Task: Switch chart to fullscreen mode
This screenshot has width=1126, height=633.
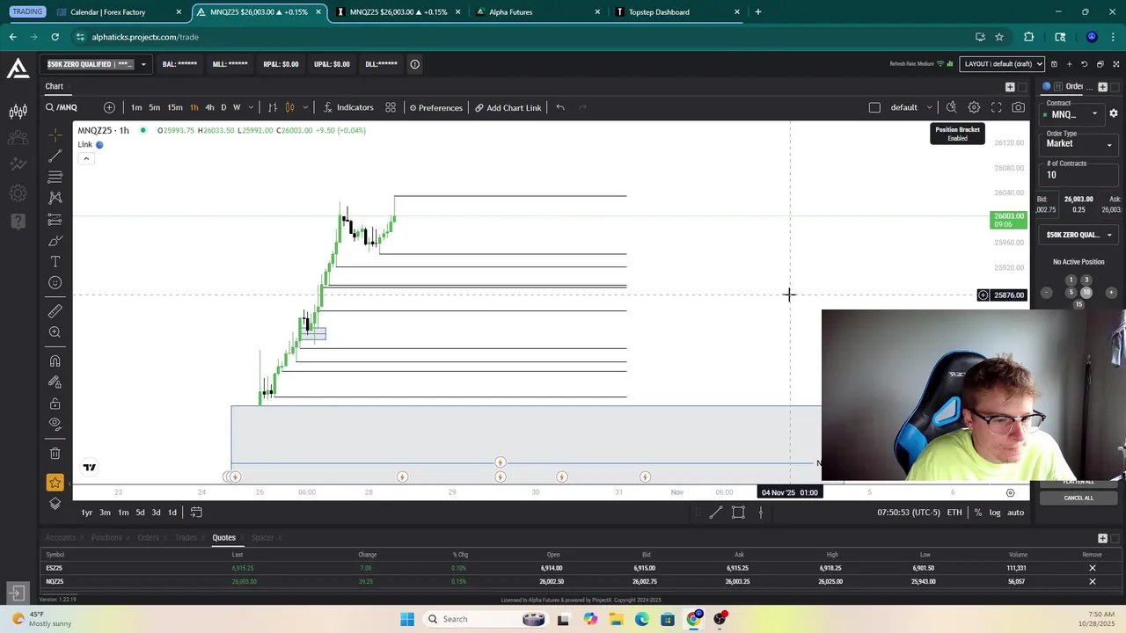Action: 996,107
